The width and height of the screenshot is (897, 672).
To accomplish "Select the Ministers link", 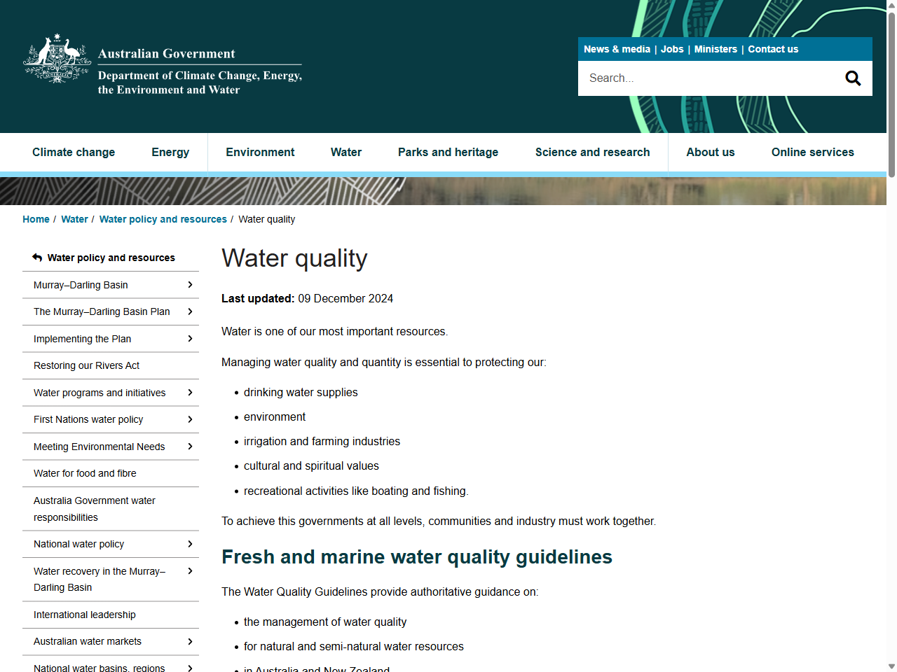I will click(715, 49).
